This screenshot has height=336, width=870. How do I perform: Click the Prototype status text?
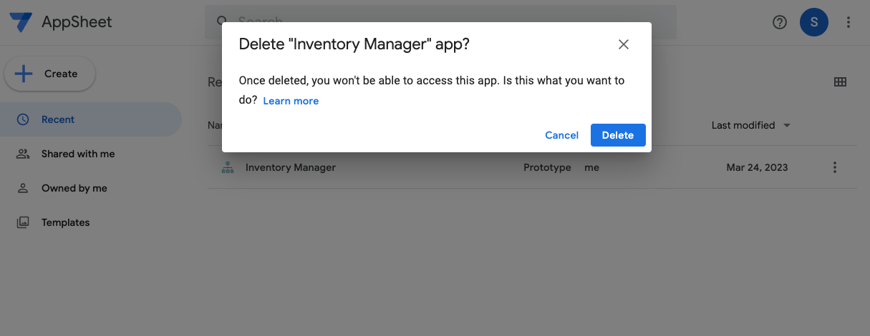point(547,167)
